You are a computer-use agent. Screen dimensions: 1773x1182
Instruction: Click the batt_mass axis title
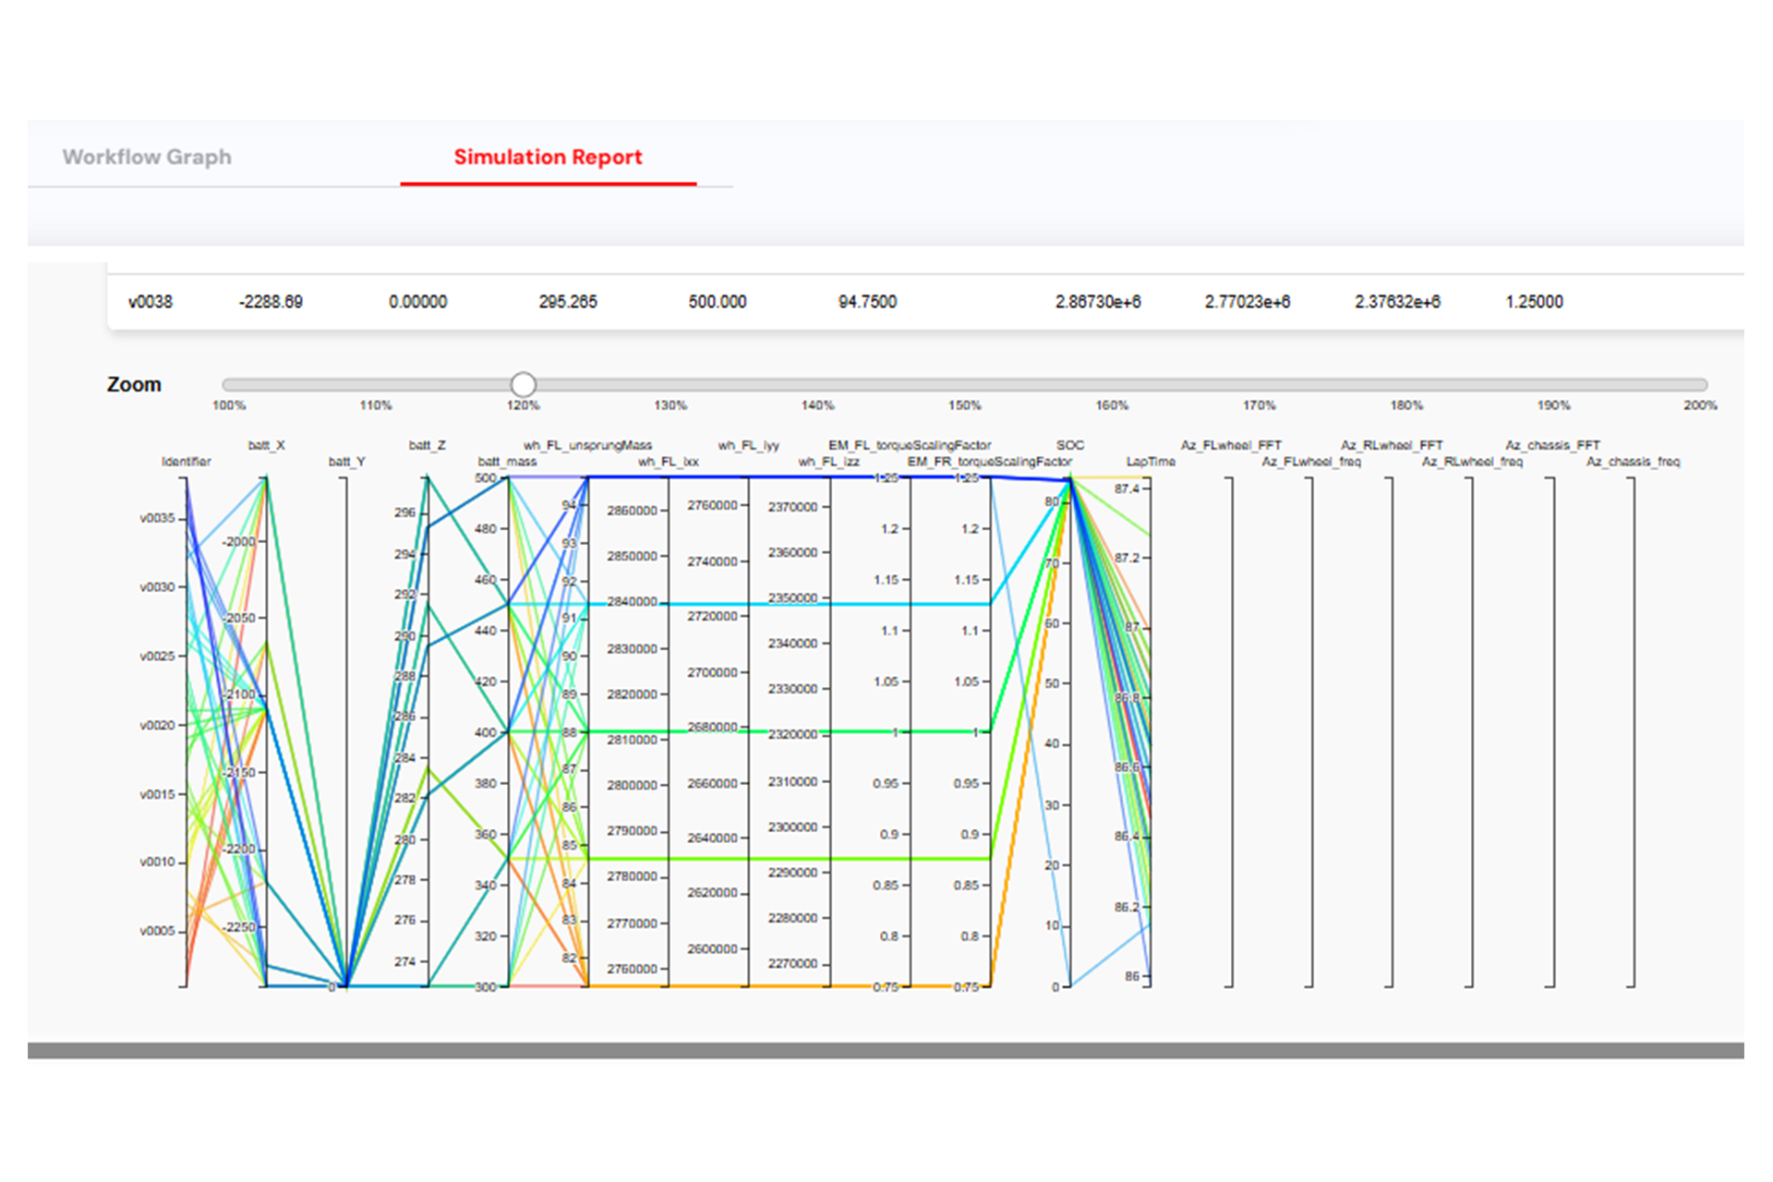coord(507,462)
